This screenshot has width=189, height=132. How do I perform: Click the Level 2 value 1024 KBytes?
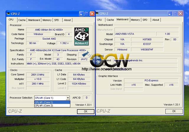coord(79,84)
